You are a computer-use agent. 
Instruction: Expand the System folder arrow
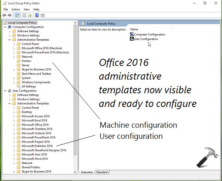pos(14,78)
